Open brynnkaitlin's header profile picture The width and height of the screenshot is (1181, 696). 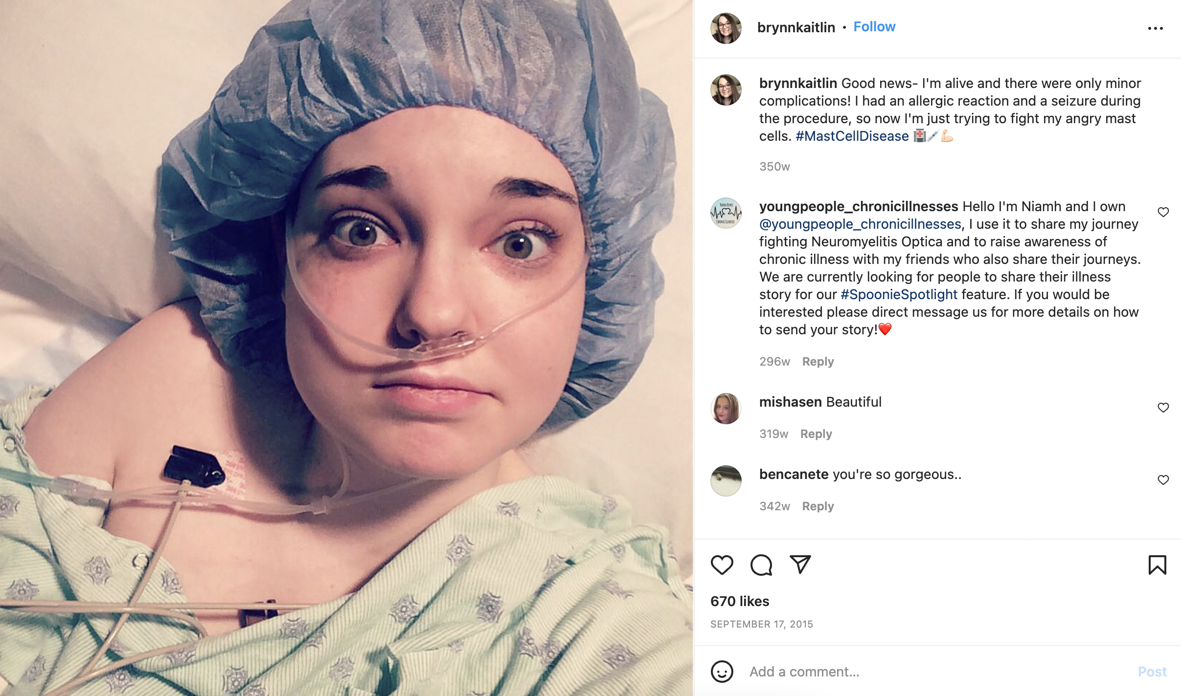pyautogui.click(x=726, y=28)
